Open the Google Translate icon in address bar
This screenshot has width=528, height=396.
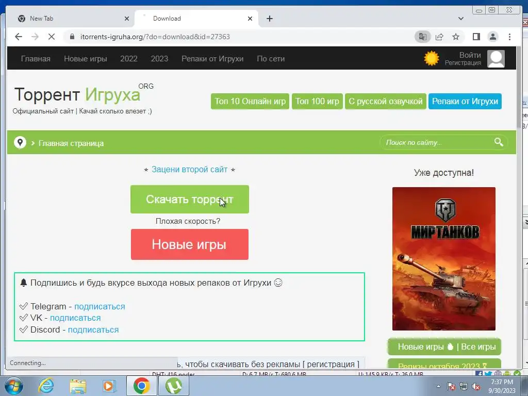(x=423, y=37)
